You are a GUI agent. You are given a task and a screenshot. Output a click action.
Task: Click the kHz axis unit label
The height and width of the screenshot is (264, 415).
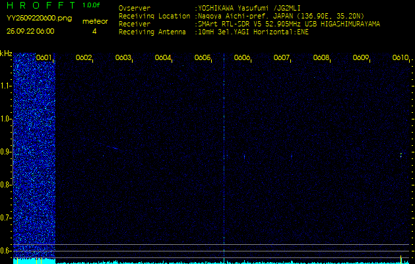pos(6,53)
